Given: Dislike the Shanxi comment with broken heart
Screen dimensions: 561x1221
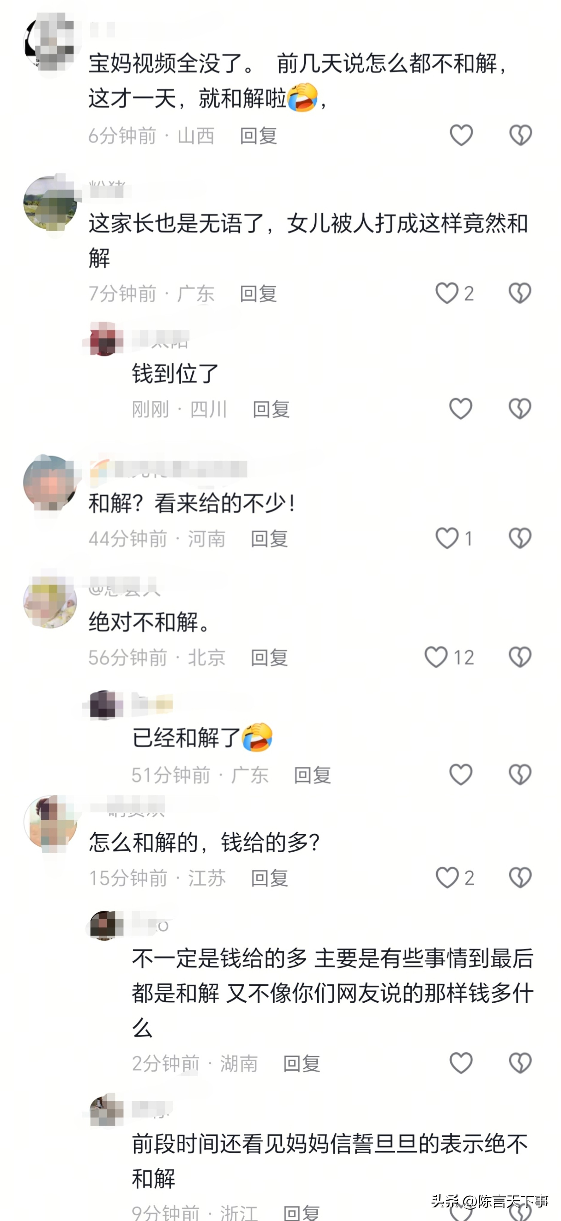Looking at the screenshot, I should click(520, 135).
